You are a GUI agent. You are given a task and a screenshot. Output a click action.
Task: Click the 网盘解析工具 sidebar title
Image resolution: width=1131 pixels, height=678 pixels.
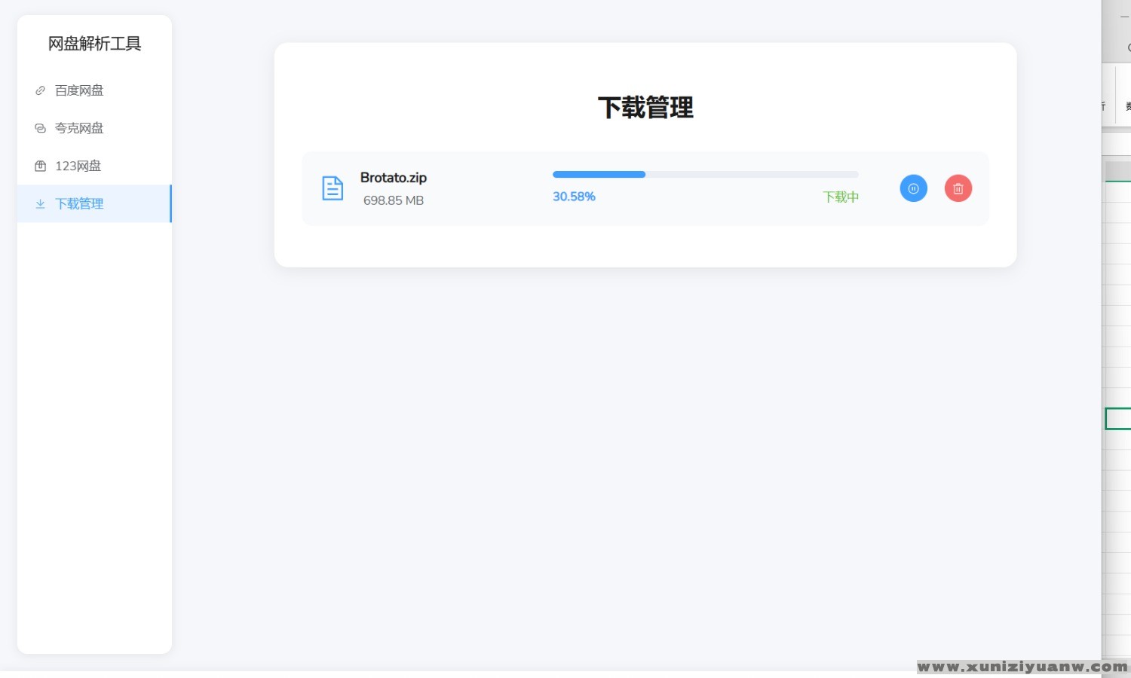[x=94, y=44]
